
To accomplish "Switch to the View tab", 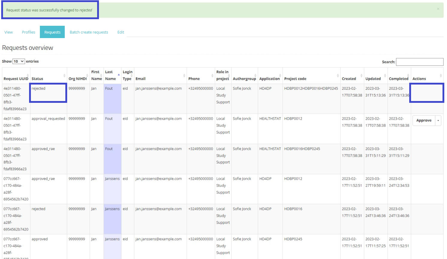I will click(8, 32).
